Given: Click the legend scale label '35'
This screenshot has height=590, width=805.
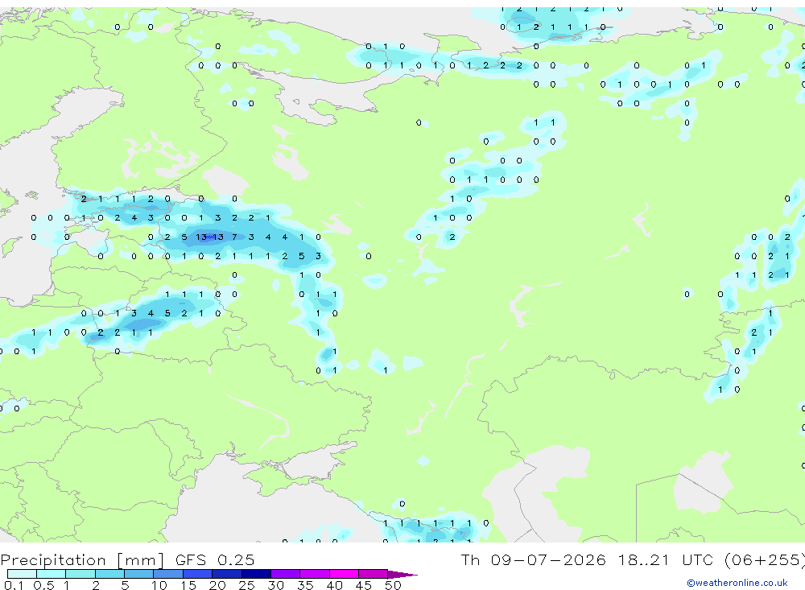Looking at the screenshot, I should coord(305,585).
